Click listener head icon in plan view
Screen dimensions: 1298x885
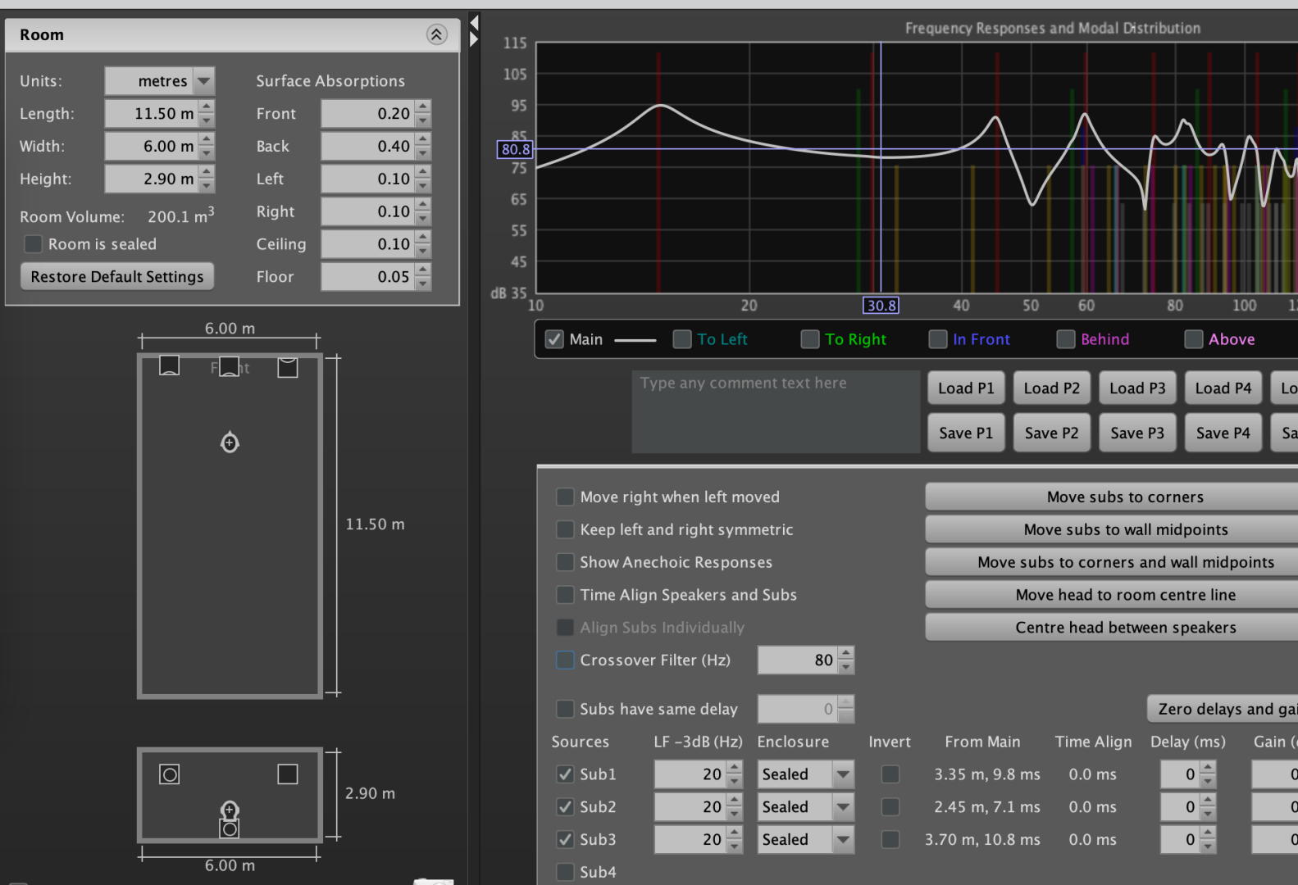pos(230,442)
